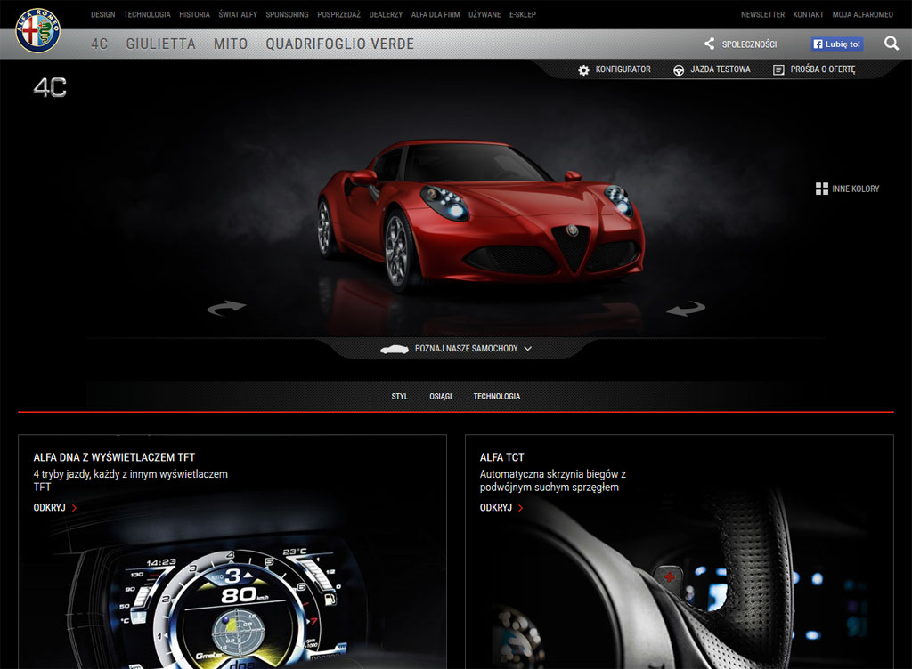Select the 4C model tab
Screen dimensions: 912x669
pyautogui.click(x=100, y=44)
